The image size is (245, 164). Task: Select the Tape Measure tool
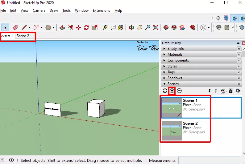click(105, 28)
